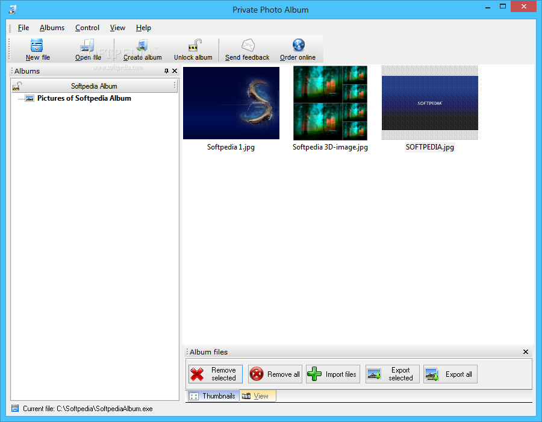Click the Softpedia Album header bar
The height and width of the screenshot is (422, 542).
pos(95,86)
